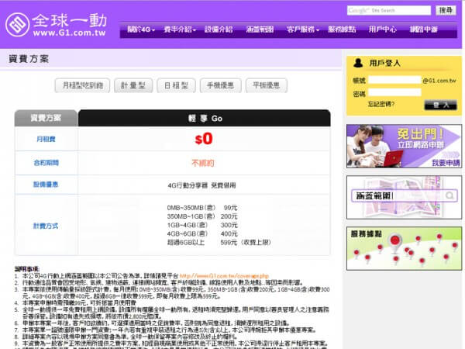465x349 pixels.
Task: Click the G1 round logo icon
Action: tap(18, 25)
